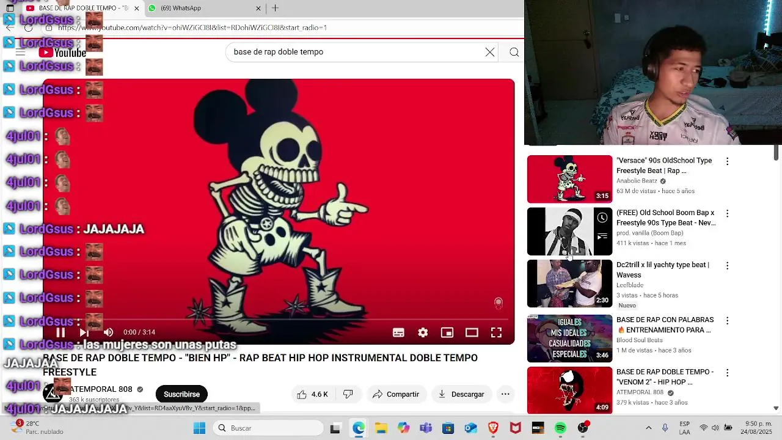
Task: Switch video to miniplayer mode
Action: (x=447, y=332)
